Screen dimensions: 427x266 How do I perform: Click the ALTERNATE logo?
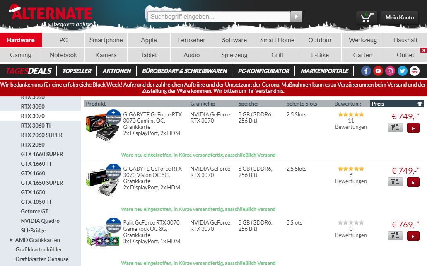pos(51,16)
